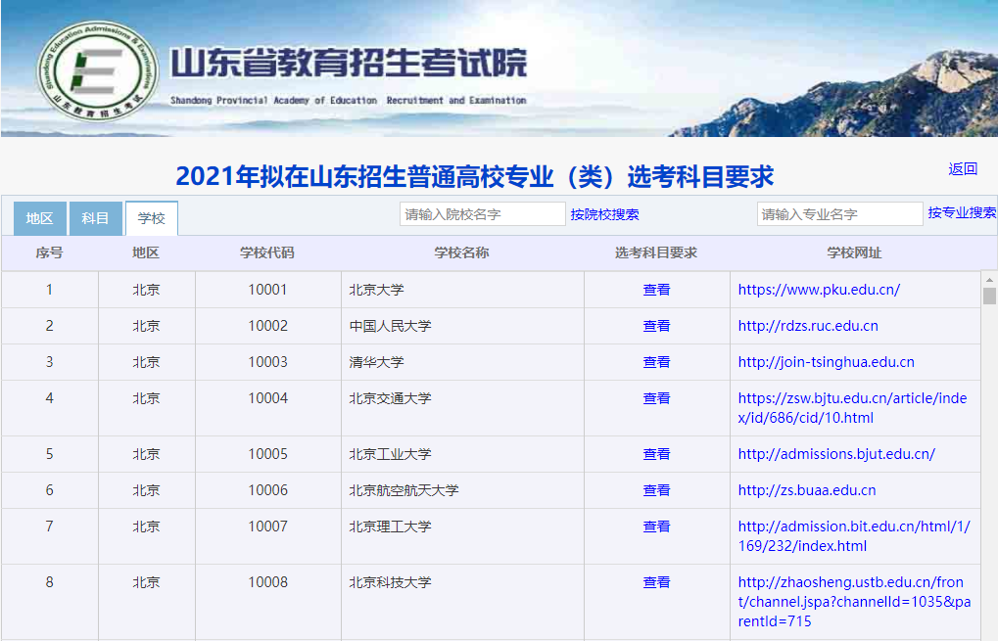The image size is (998, 641).
Task: Click the page title 2021年拟在山东招生普通高校专业（类）选考科目要求
Action: (x=475, y=177)
